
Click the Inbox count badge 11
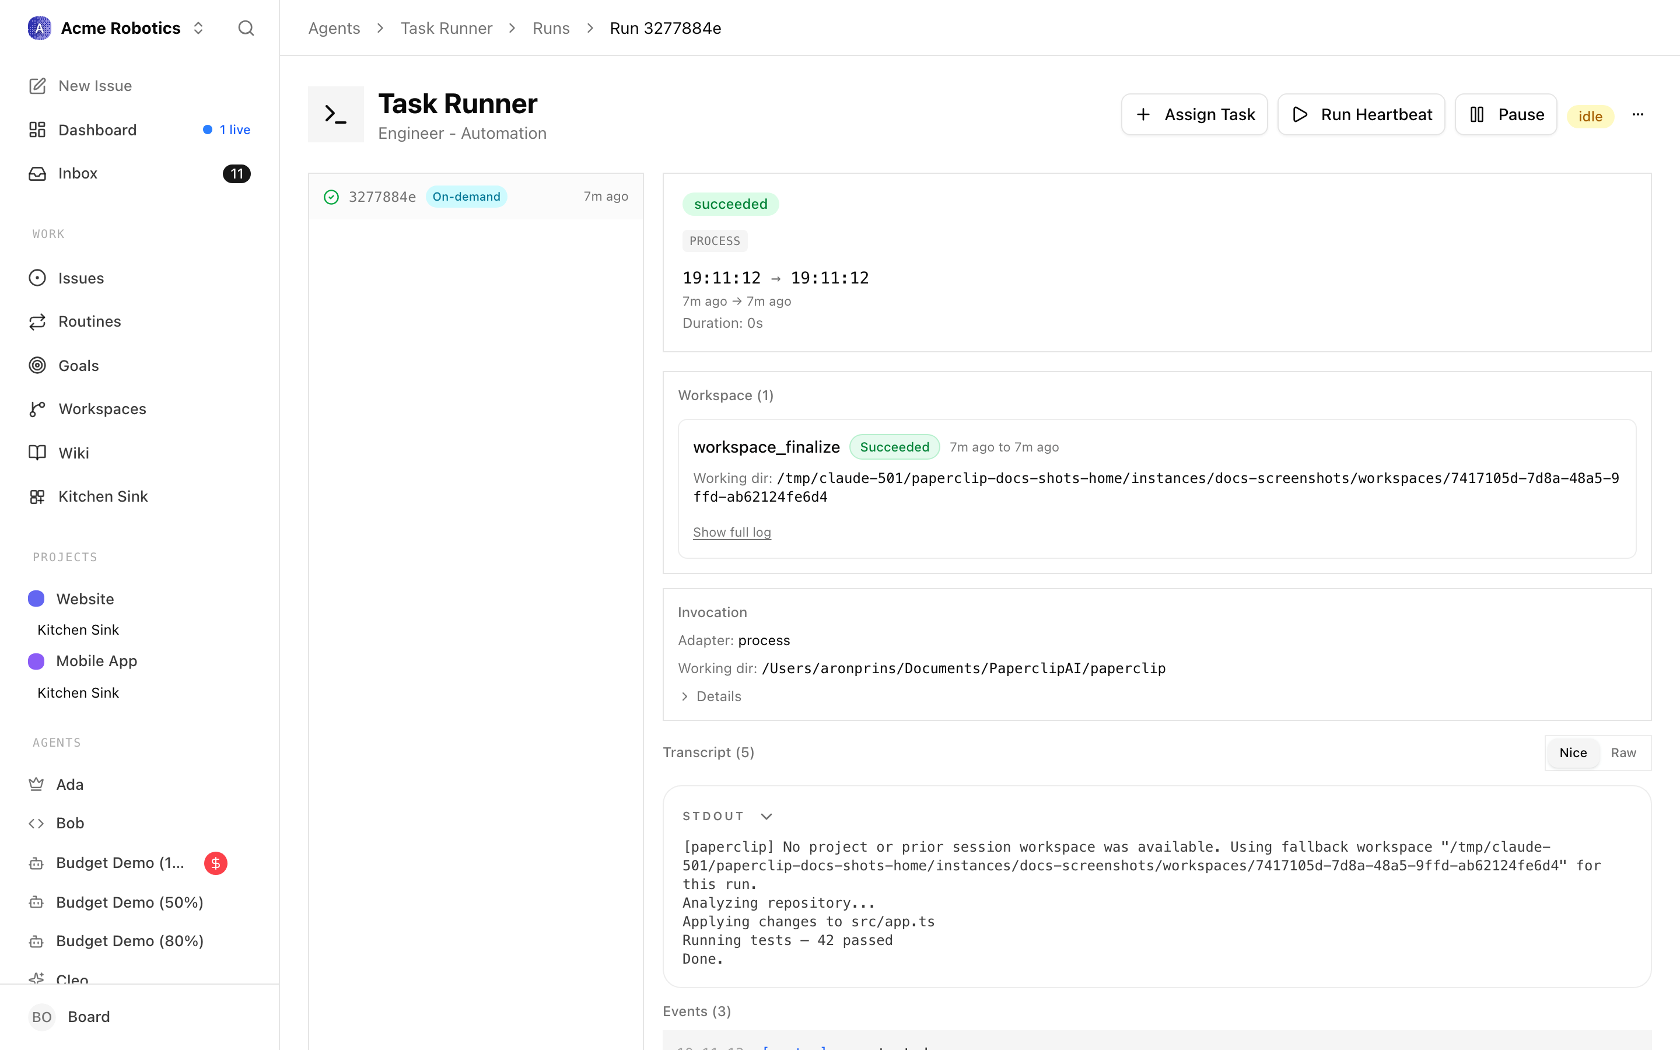coord(237,174)
